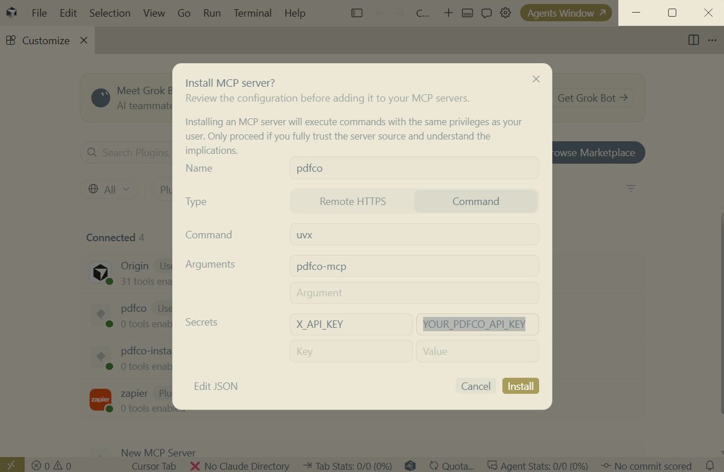Viewport: 724px width, 472px height.
Task: Open the File menu
Action: tap(39, 13)
